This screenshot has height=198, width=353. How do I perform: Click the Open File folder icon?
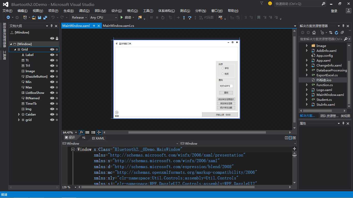[x=34, y=18]
